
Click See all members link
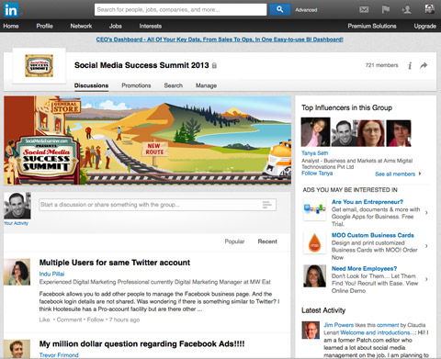click(x=395, y=174)
